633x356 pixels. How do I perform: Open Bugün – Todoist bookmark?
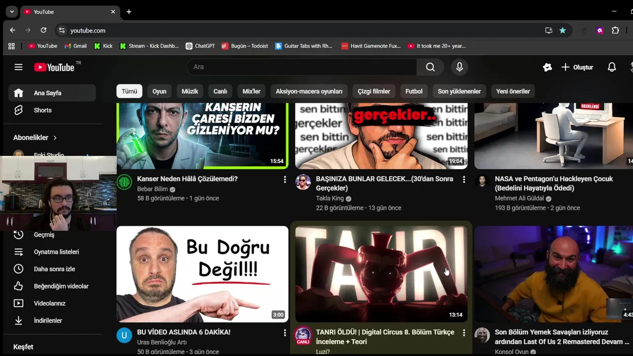coord(245,46)
